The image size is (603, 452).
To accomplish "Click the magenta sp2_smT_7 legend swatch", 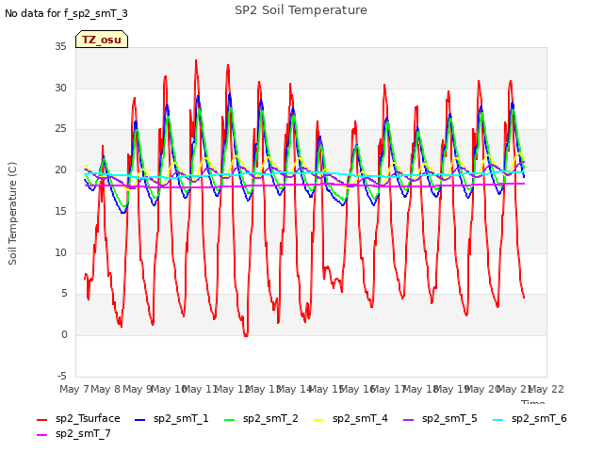I will point(41,435).
